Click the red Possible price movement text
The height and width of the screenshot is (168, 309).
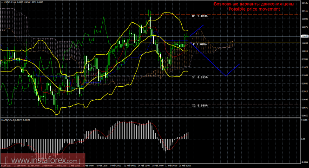pyautogui.click(x=254, y=9)
